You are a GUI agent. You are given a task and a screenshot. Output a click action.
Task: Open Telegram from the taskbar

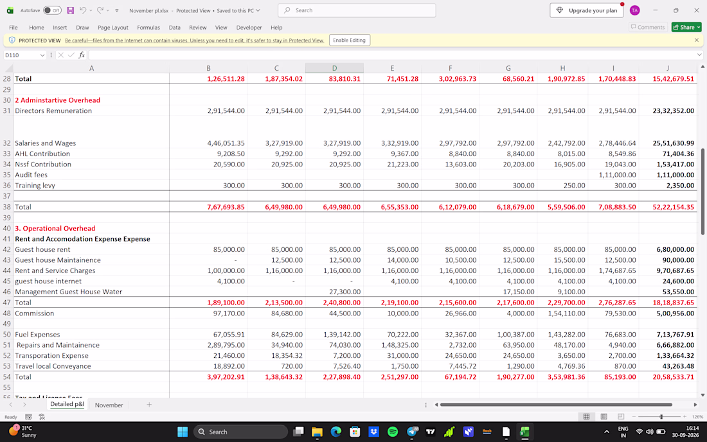[412, 432]
